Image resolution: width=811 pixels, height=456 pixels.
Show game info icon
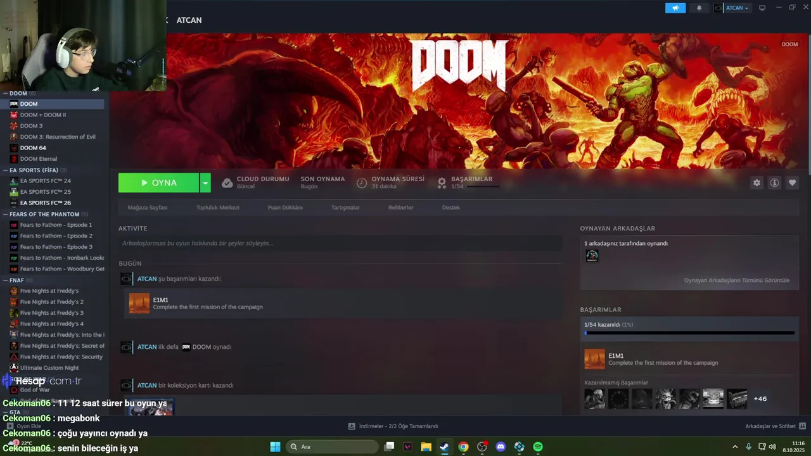pos(774,182)
